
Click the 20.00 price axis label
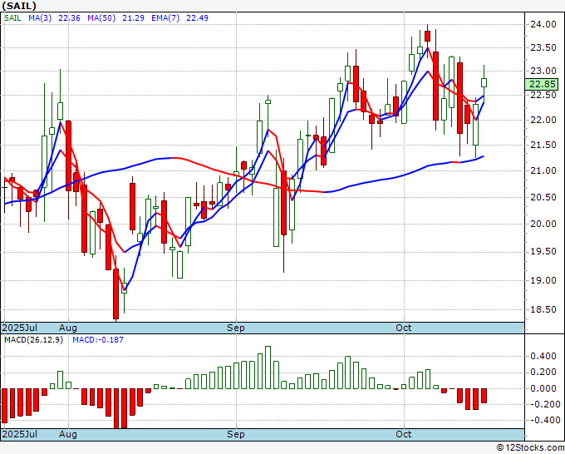point(543,224)
